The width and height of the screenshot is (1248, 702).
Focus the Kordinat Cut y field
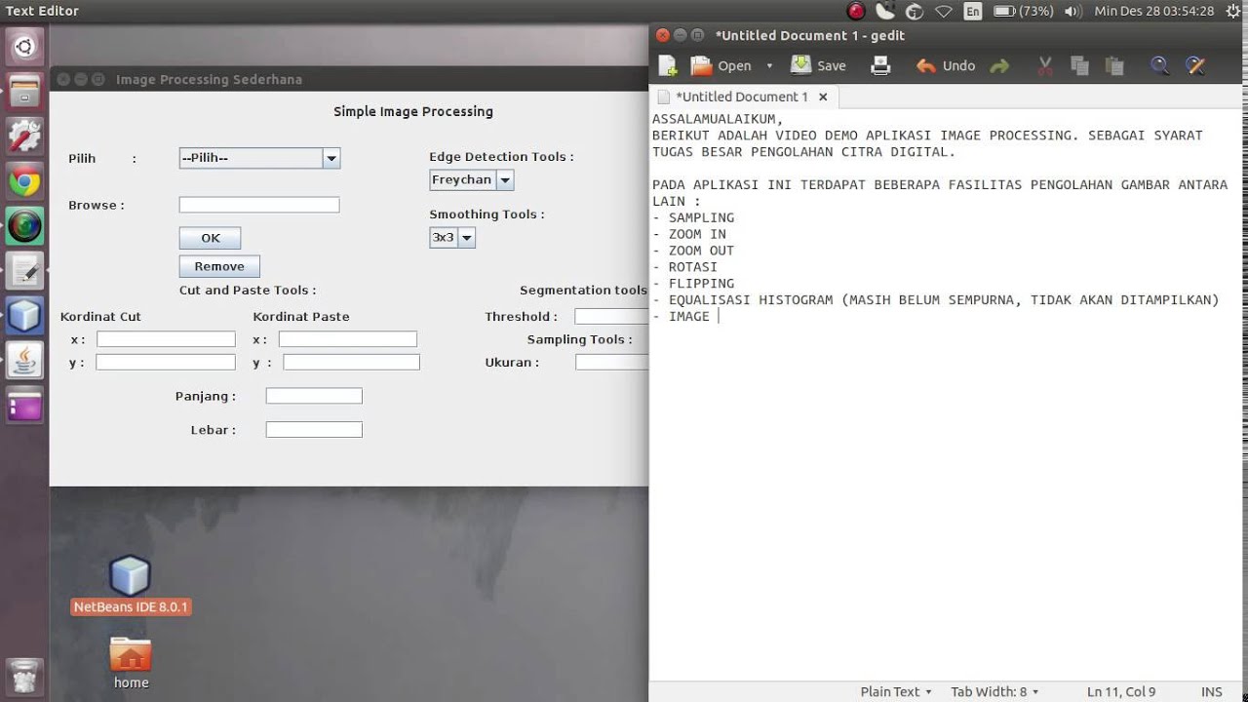(x=166, y=362)
